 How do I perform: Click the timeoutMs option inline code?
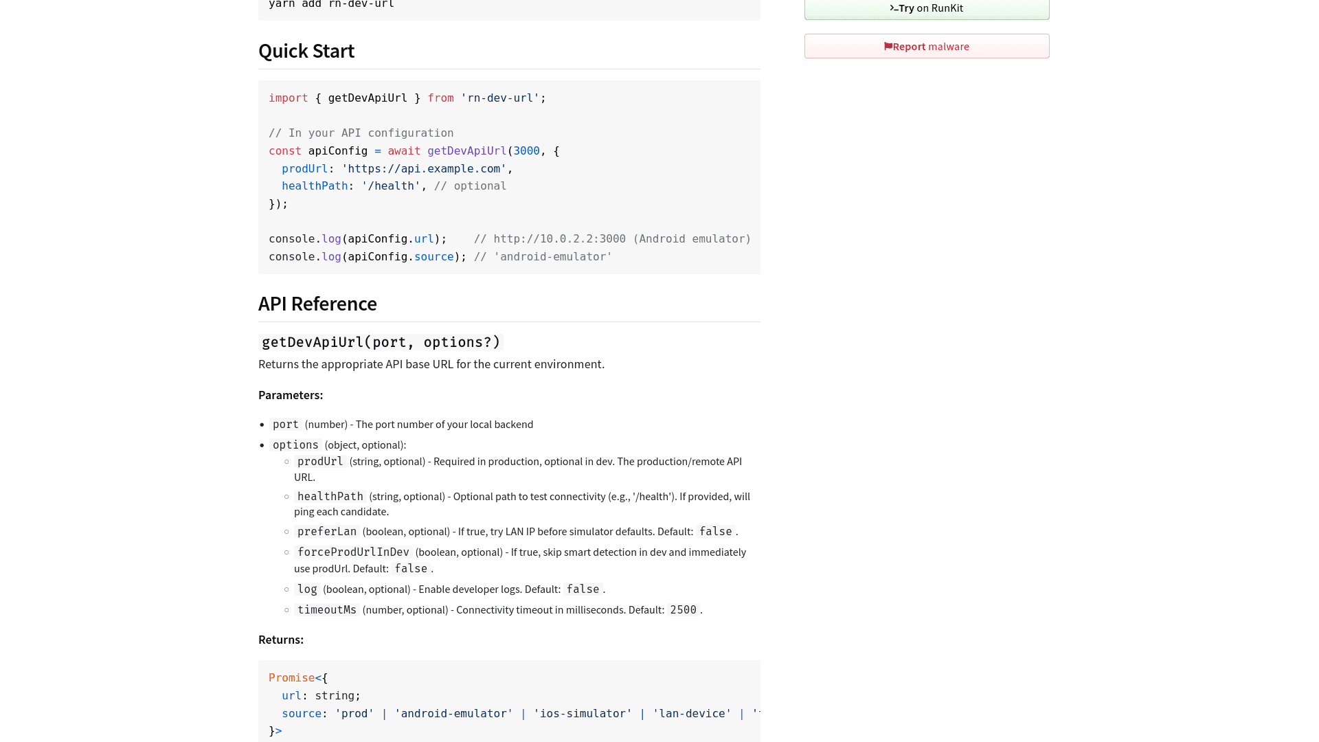[327, 609]
